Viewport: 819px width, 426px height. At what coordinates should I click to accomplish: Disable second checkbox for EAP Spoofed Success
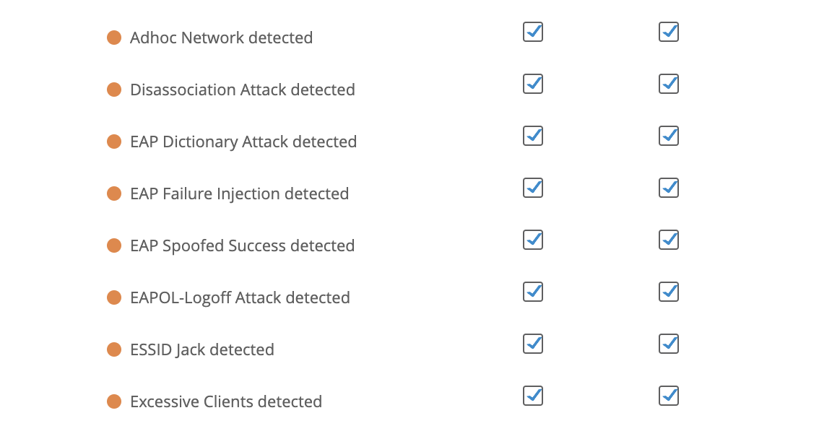[669, 240]
